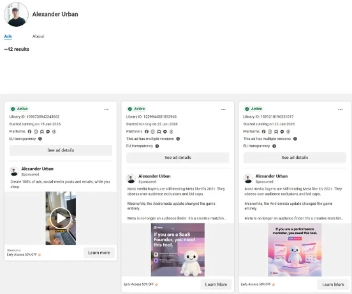Click multiple versions info icon on second ad
The image size is (352, 294).
(178, 139)
